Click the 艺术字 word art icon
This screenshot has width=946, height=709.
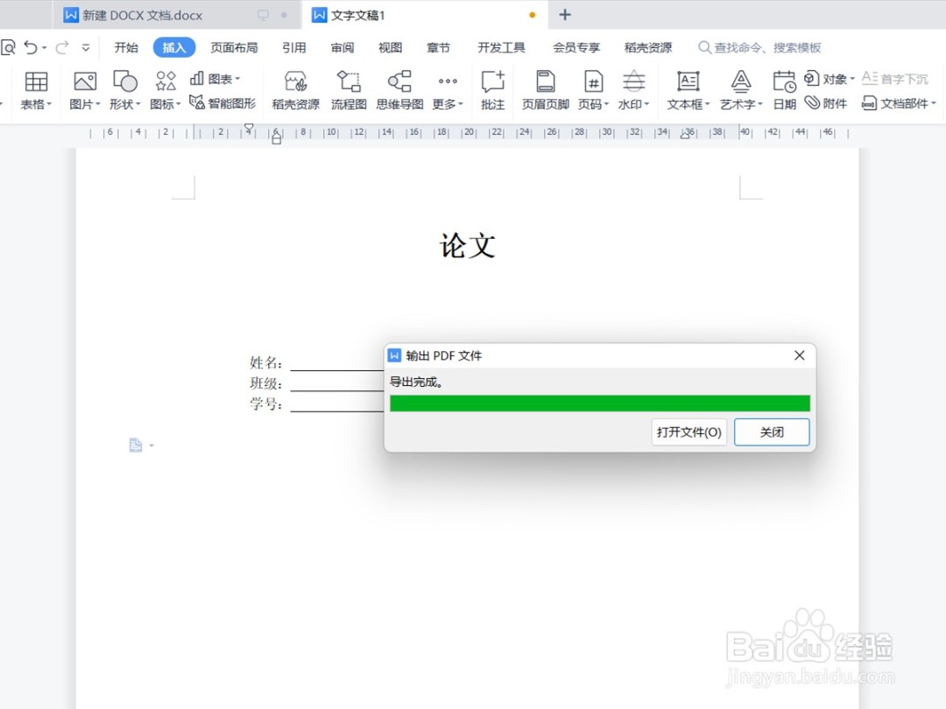(x=741, y=81)
